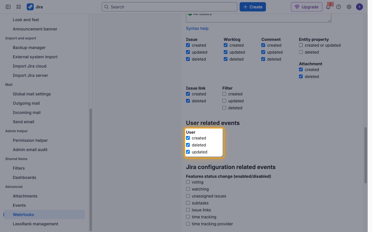Click the sidebar vertical scrollbar
The width and height of the screenshot is (372, 232).
coord(90,170)
